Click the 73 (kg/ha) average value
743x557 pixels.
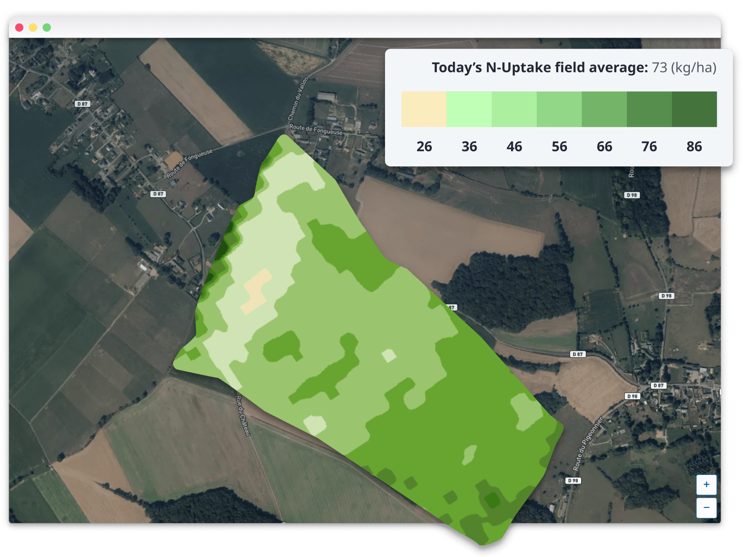point(684,68)
